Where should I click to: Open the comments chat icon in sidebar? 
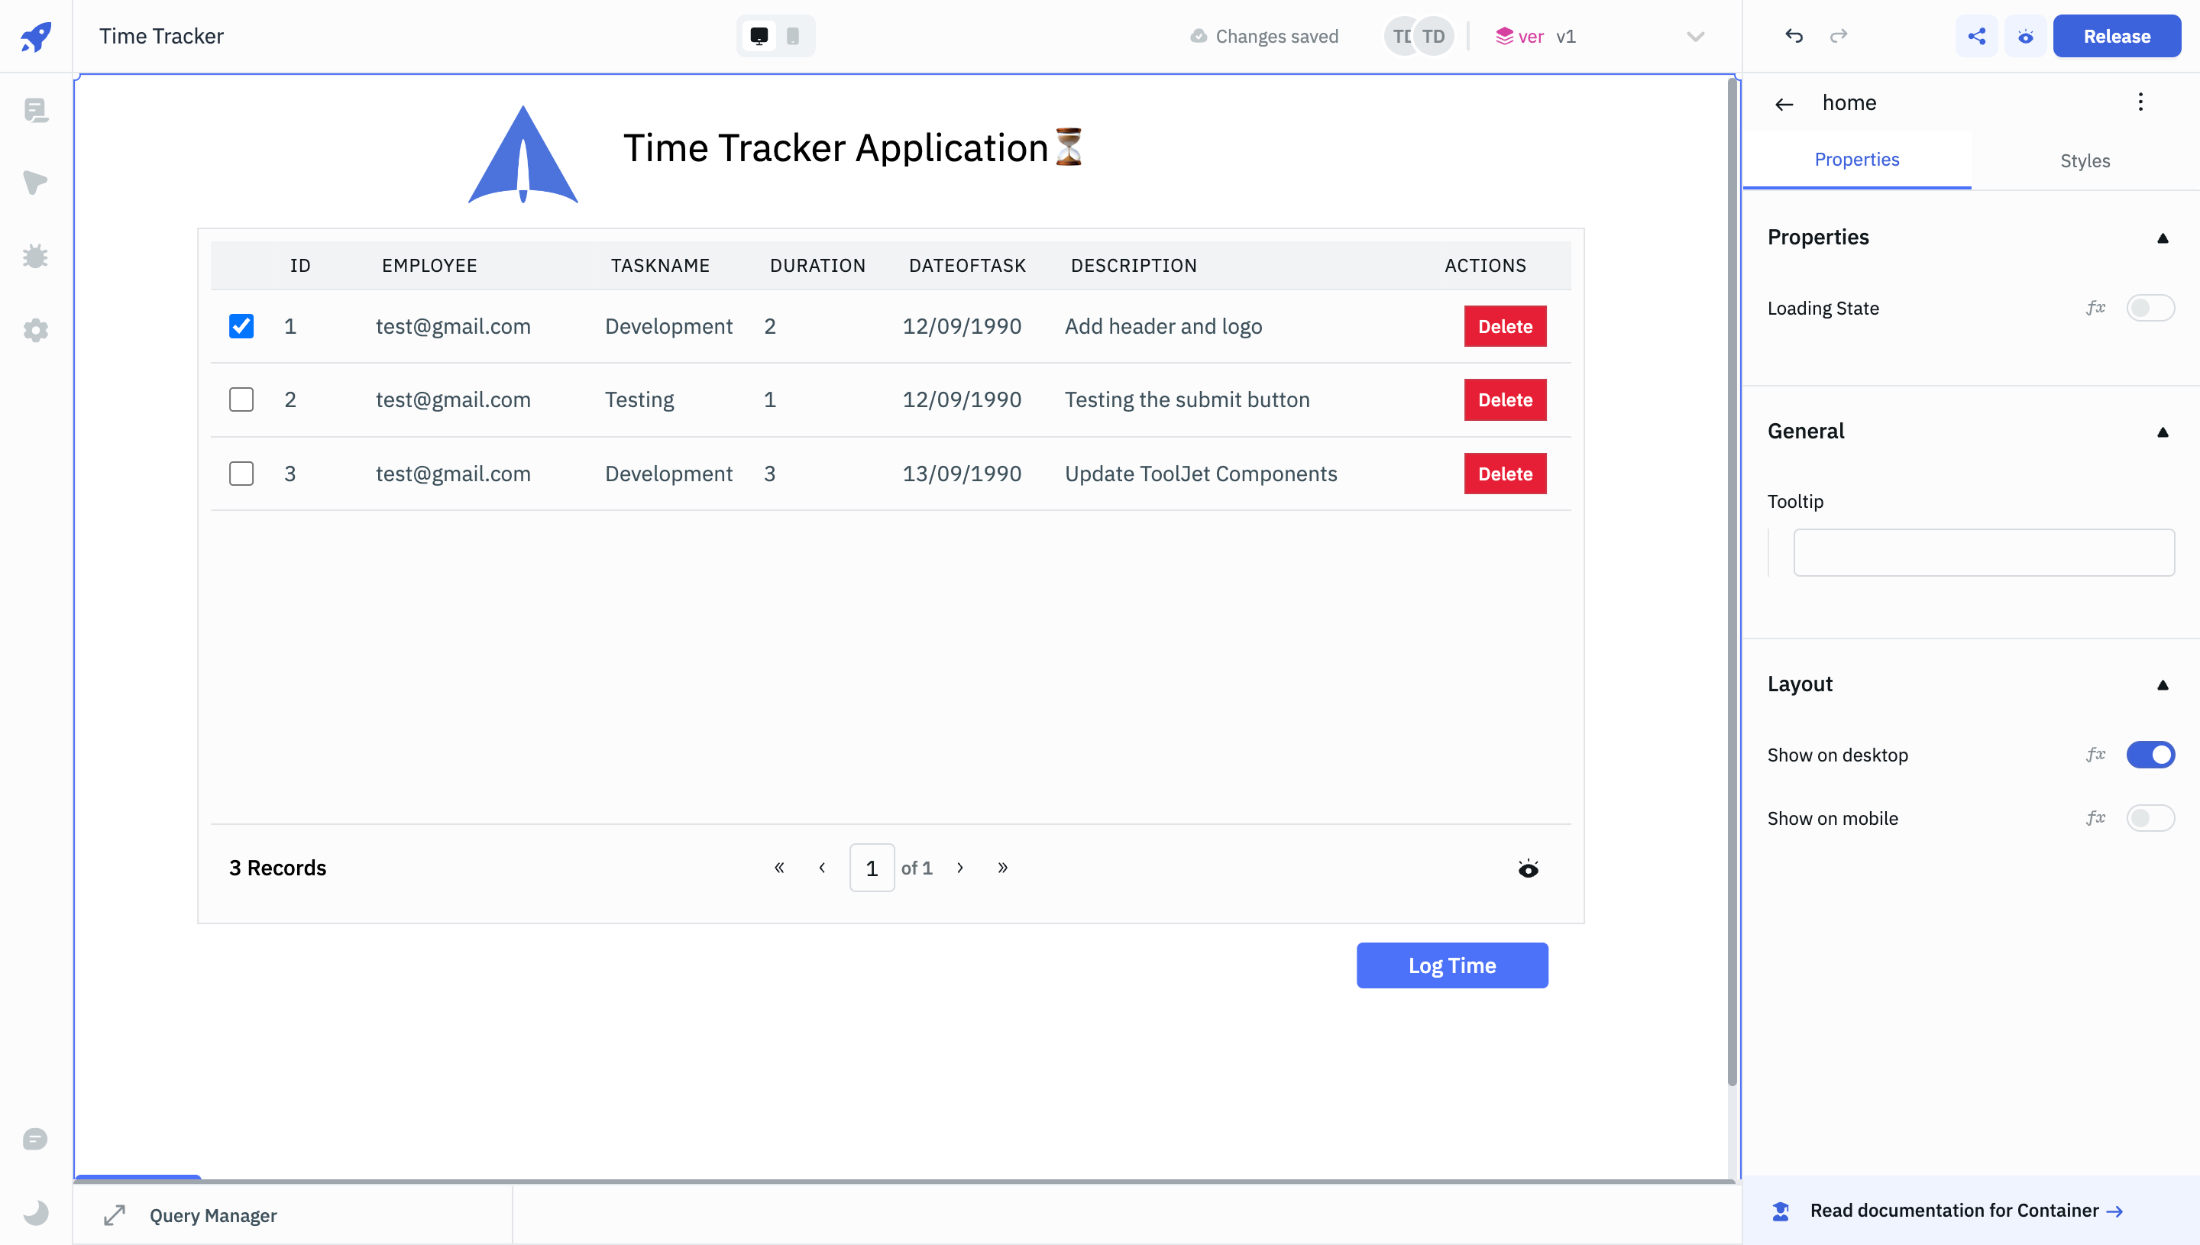pos(35,1139)
